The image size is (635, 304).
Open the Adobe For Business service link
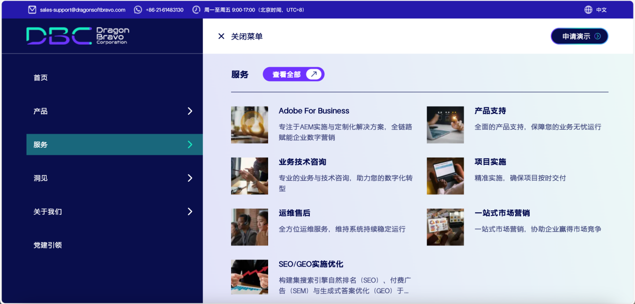tap(314, 111)
